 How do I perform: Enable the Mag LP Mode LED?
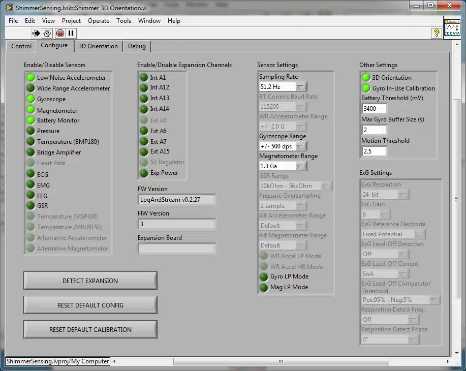point(264,288)
